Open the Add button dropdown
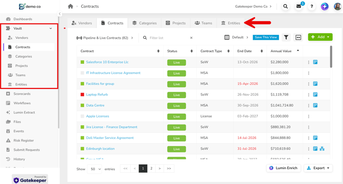Viewport: 343px width, 184px height. [x=320, y=37]
